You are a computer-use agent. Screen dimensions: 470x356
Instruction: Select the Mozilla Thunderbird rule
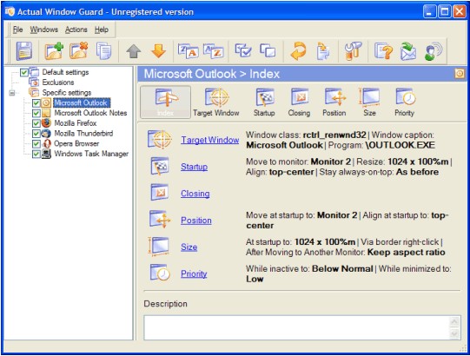[x=83, y=134]
